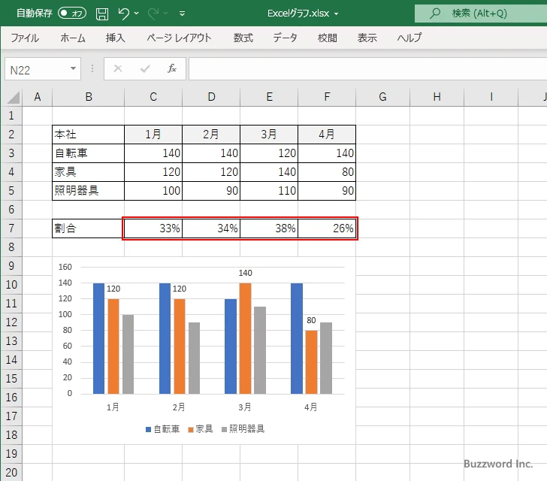Viewport: 547px width, 481px height.
Task: Click the gray 照明器具 bar for 4月
Action: pyautogui.click(x=326, y=358)
